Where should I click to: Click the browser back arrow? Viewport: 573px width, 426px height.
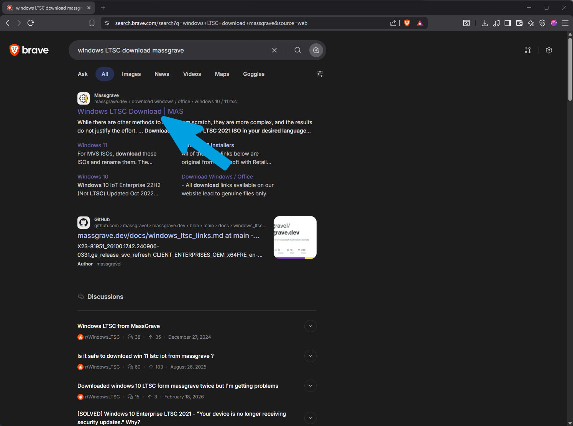(8, 23)
